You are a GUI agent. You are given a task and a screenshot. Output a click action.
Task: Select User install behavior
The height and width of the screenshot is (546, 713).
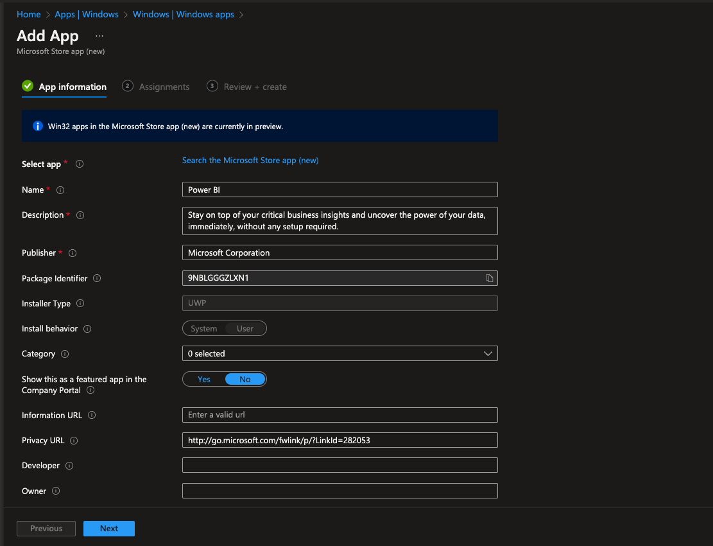(x=246, y=328)
